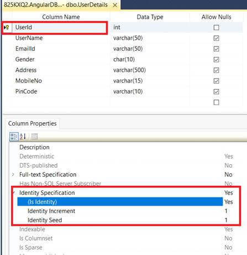The width and height of the screenshot is (247, 255).
Task: Switch properties to Alphabetical sort icon
Action: 23,137
